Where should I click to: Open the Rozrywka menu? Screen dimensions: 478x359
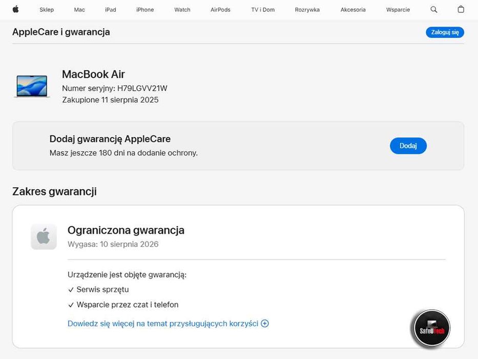click(x=307, y=10)
